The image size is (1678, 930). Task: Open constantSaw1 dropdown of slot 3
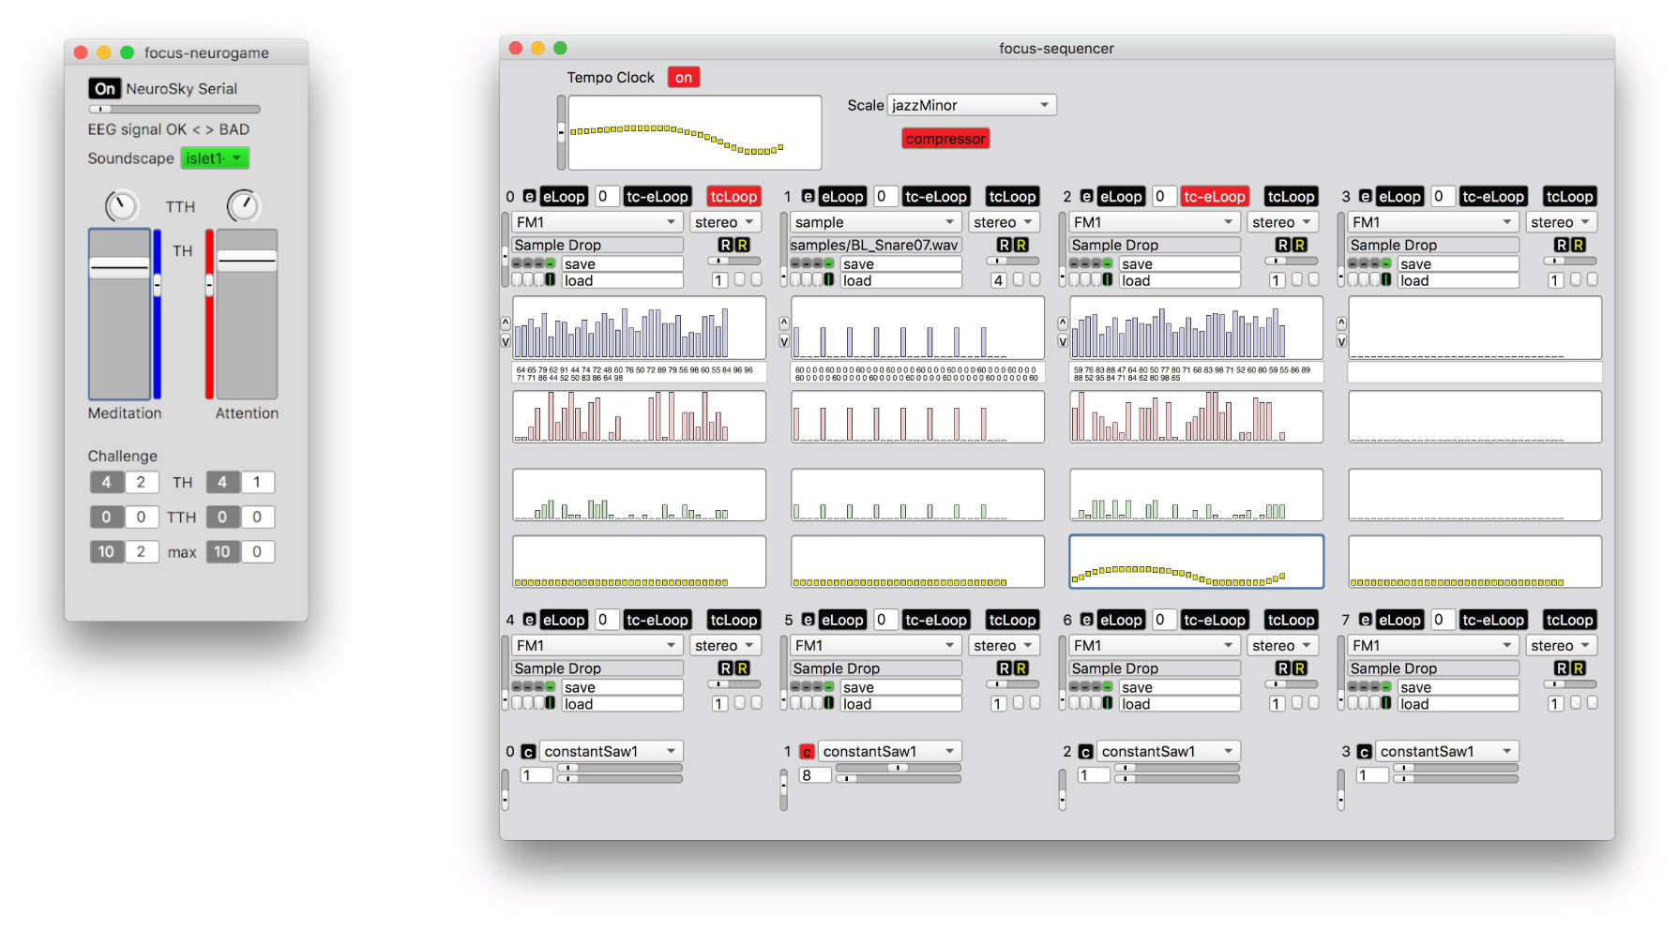tap(1447, 752)
